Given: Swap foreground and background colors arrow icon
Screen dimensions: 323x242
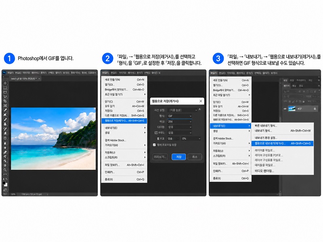Looking at the screenshot, I should click(x=6, y=179).
